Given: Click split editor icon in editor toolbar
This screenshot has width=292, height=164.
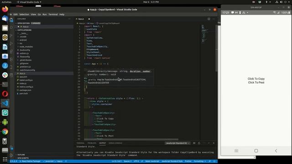Looking at the screenshot, I should [x=209, y=19].
